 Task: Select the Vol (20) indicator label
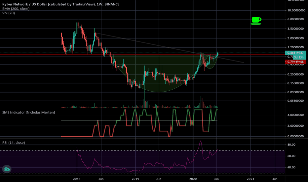[x=9, y=13]
